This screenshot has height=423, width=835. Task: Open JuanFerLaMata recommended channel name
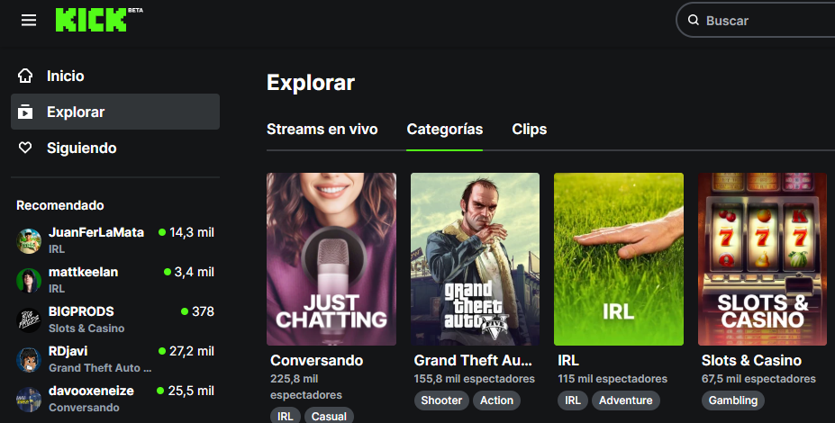(x=96, y=232)
